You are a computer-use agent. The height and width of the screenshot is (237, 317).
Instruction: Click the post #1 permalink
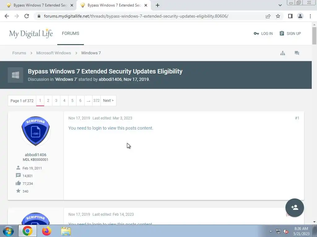tap(297, 118)
